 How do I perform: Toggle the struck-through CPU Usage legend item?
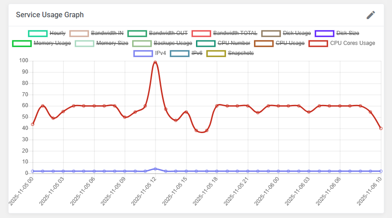click(279, 44)
